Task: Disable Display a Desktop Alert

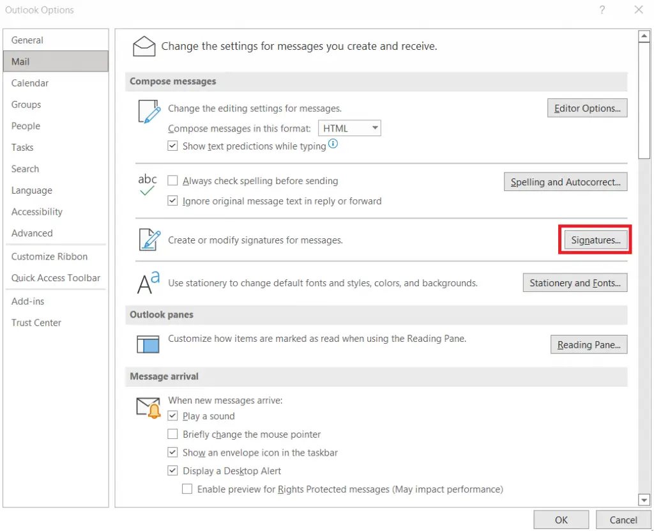Action: (172, 470)
